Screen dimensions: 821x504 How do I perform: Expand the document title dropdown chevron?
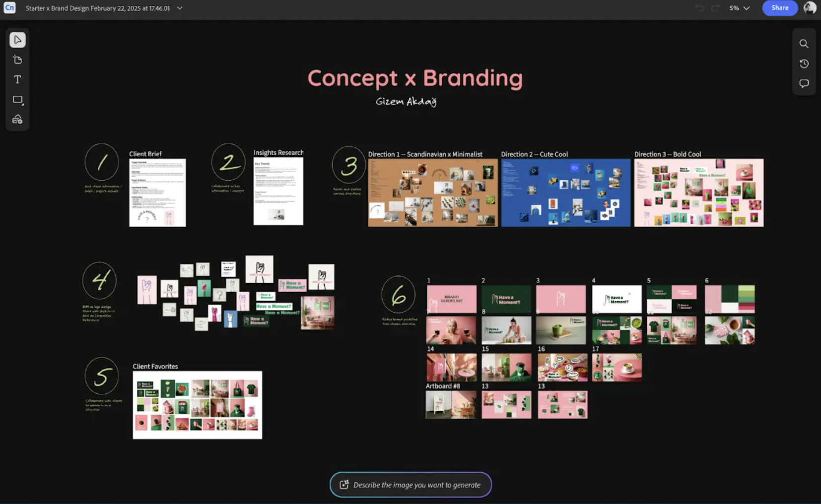[x=180, y=8]
